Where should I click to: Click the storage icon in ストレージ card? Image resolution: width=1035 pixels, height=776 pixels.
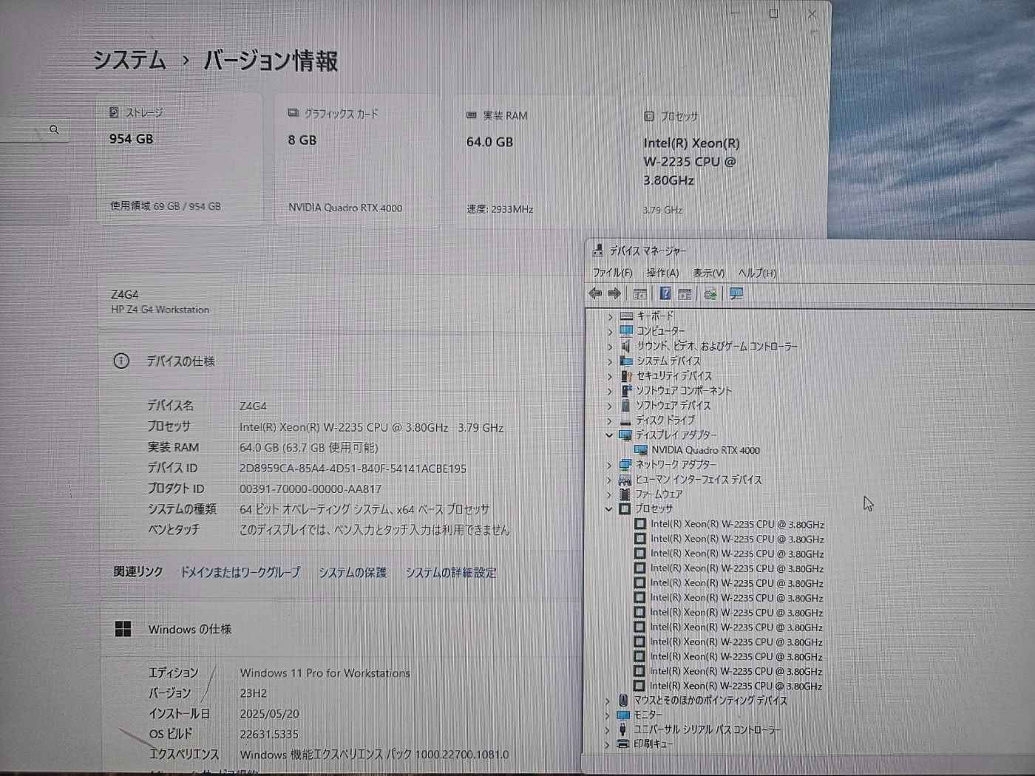point(114,112)
